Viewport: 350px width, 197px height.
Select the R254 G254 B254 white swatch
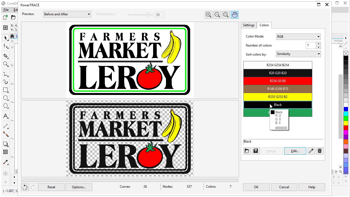click(x=278, y=65)
